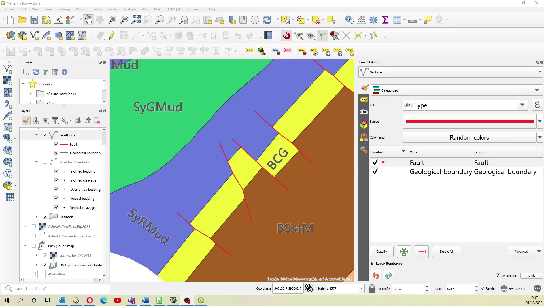Image resolution: width=544 pixels, height=306 pixels.
Task: Click the red Symbol preview bar
Action: 469,121
